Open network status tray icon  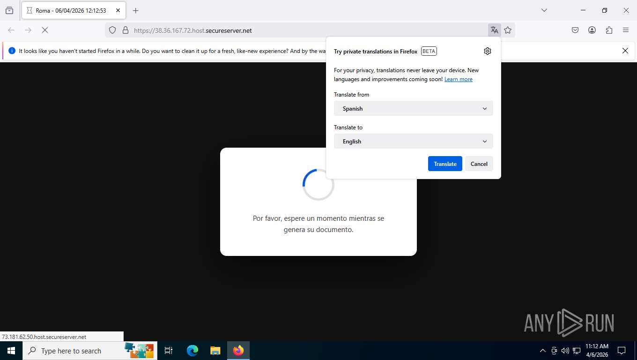[577, 351]
